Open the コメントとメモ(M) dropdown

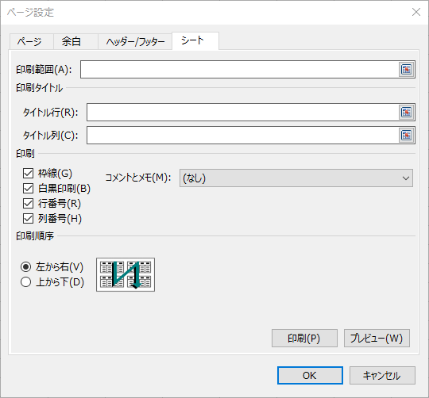click(296, 178)
